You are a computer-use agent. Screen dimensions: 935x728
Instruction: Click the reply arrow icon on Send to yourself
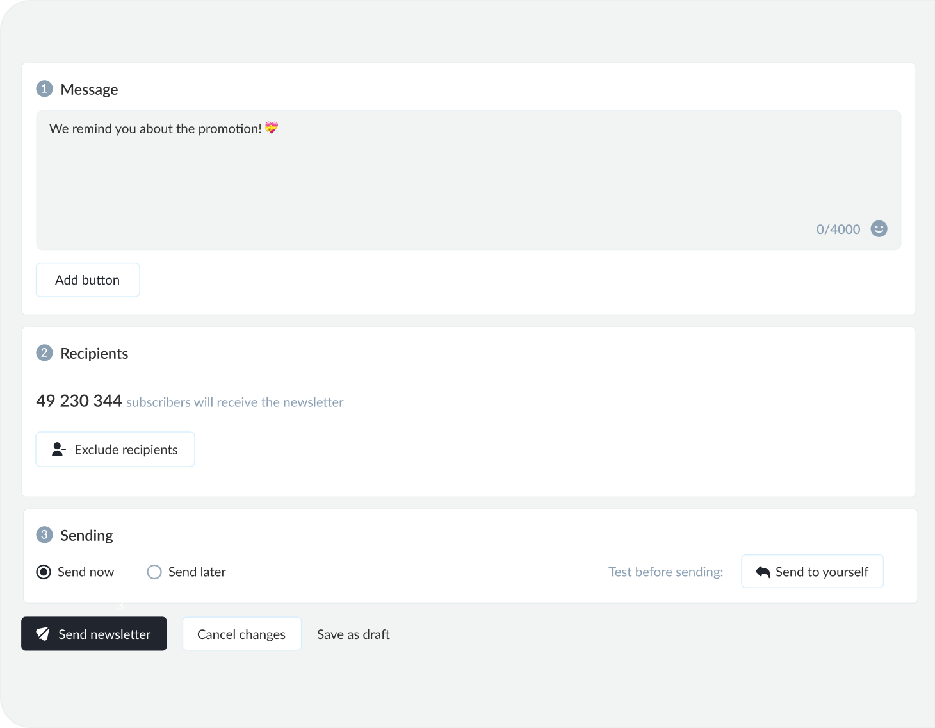(763, 572)
